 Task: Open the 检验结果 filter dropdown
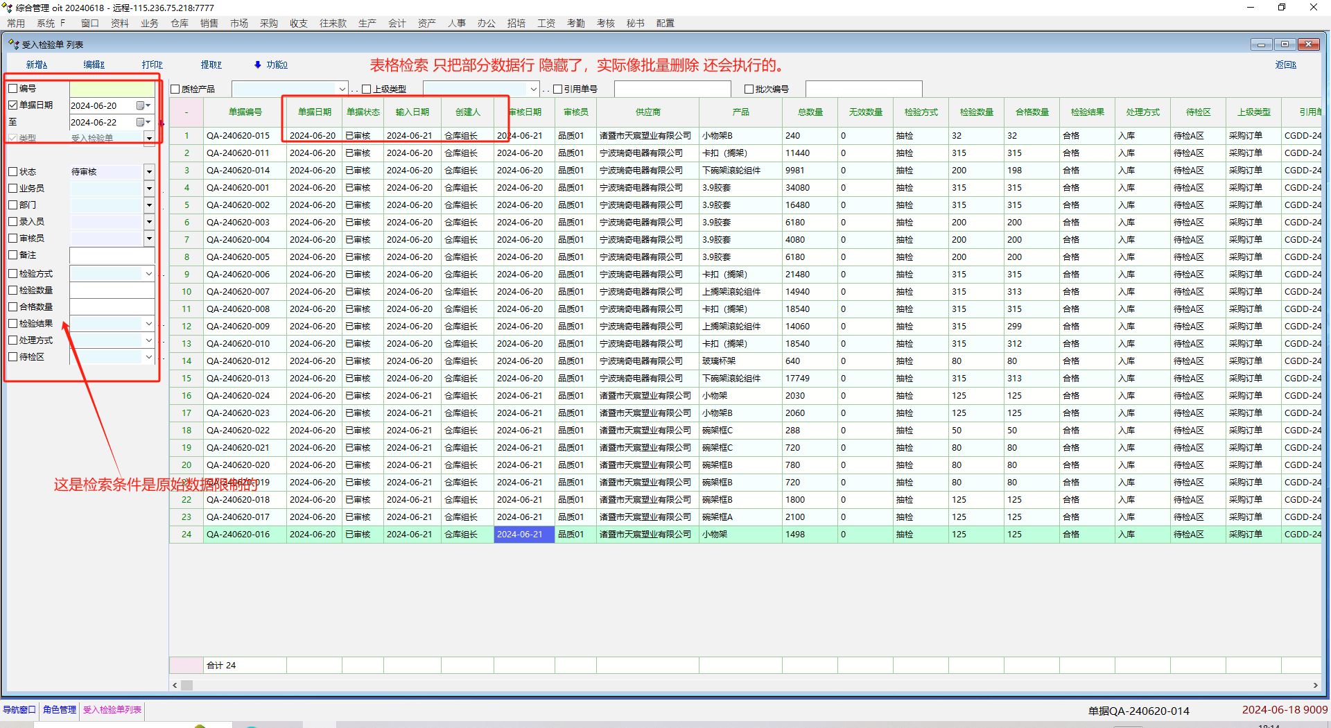[x=148, y=324]
